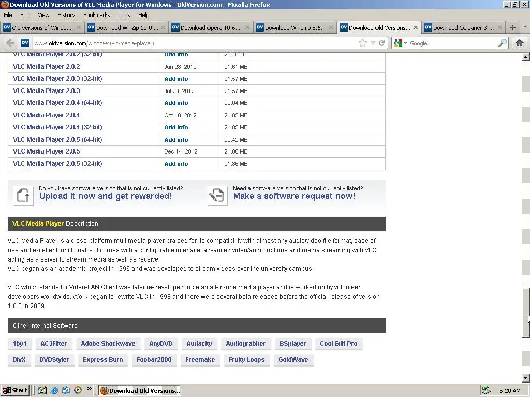Click Add info for VLC 2.0.3 (32-bit)
Viewport: 530px width, 397px height.
click(x=176, y=79)
